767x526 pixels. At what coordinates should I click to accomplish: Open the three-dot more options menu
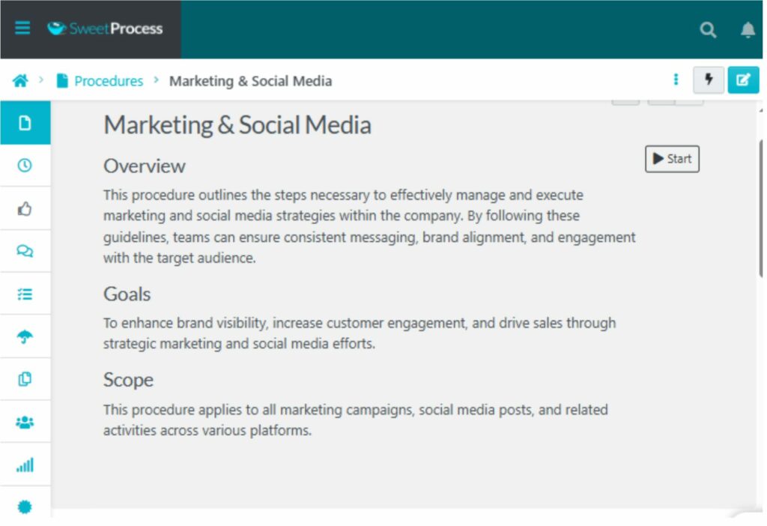coord(676,79)
